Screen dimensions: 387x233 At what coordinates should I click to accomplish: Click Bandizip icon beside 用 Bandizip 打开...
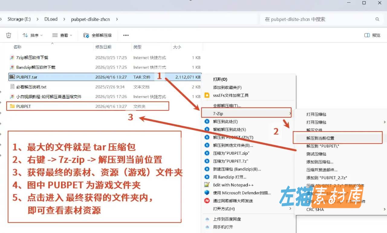[207, 177]
